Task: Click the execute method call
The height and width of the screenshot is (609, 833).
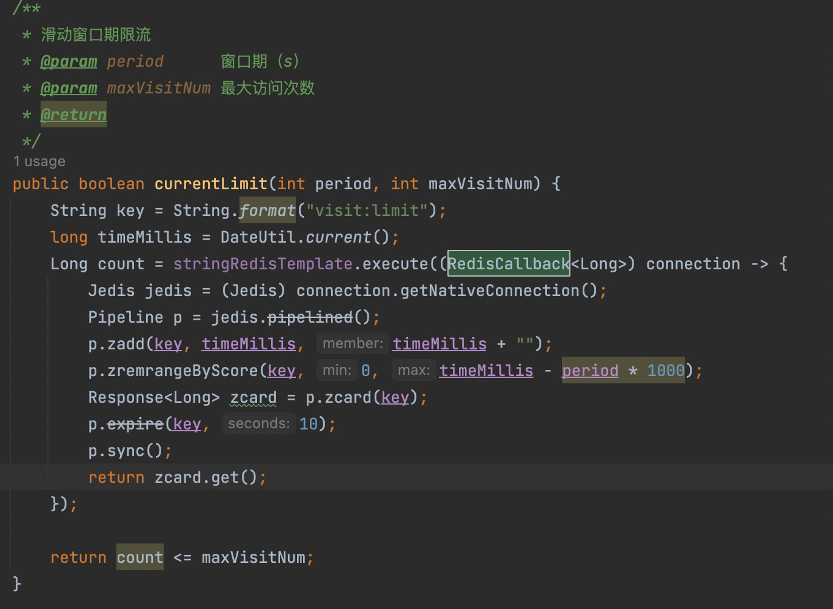Action: pos(395,264)
